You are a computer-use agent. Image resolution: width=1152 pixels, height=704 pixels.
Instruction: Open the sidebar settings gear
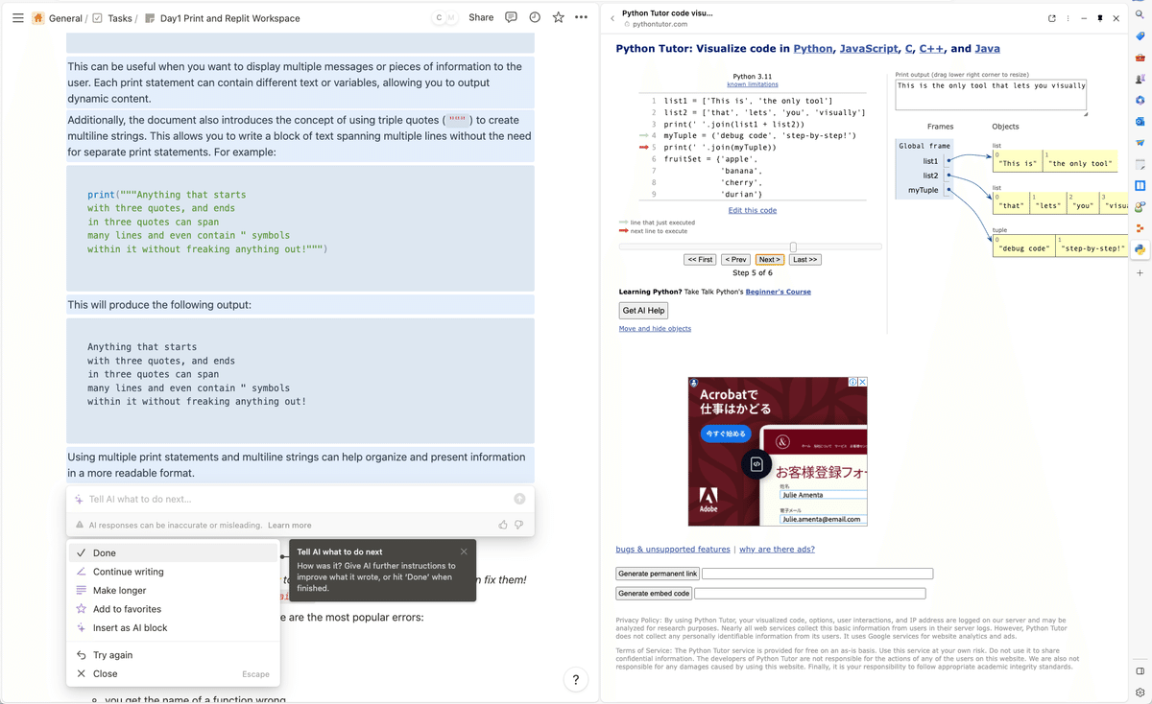point(1140,690)
